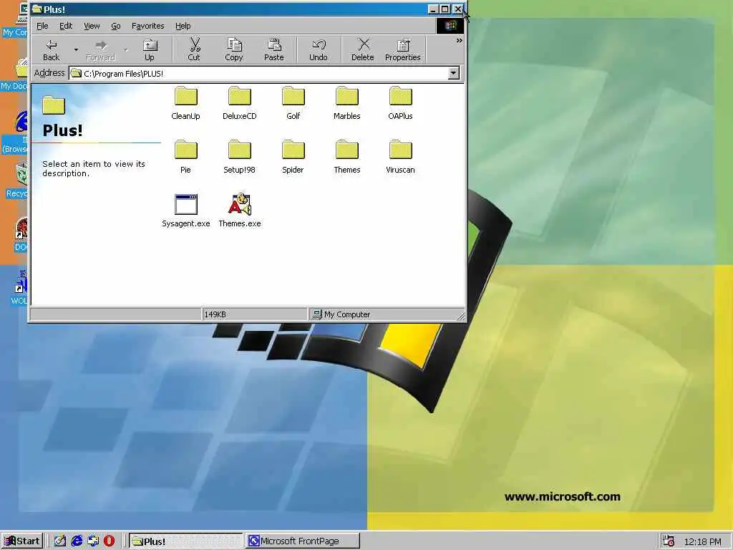Click the 149KB status bar entry
Viewport: 733px width, 550px height.
pos(255,314)
